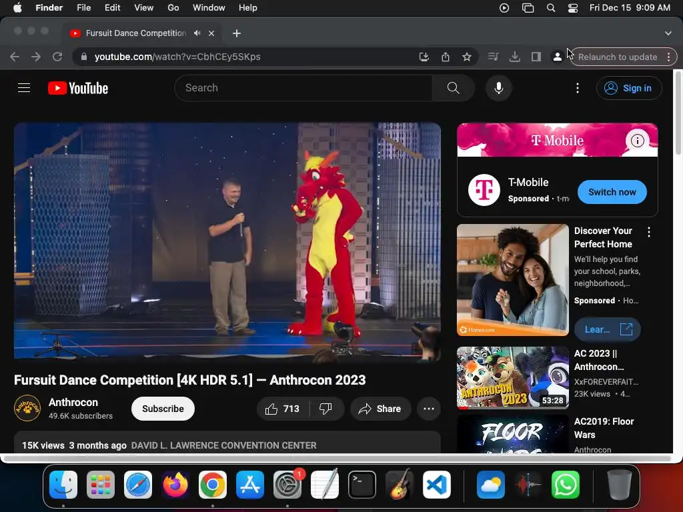Viewport: 683px width, 512px height.
Task: Open the Discover Your Perfect Home ad image
Action: click(513, 280)
